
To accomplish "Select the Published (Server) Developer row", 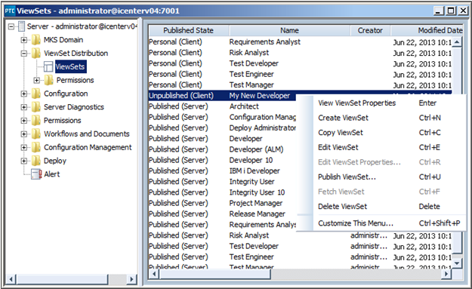I will pos(222,139).
